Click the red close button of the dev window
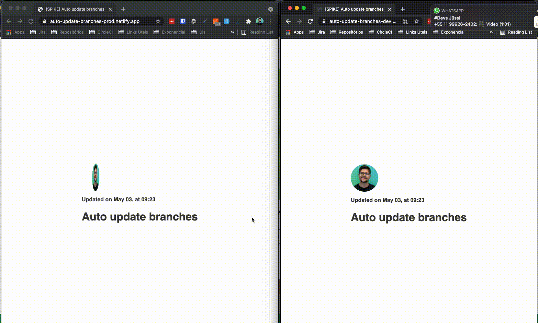The width and height of the screenshot is (538, 323). pyautogui.click(x=290, y=8)
